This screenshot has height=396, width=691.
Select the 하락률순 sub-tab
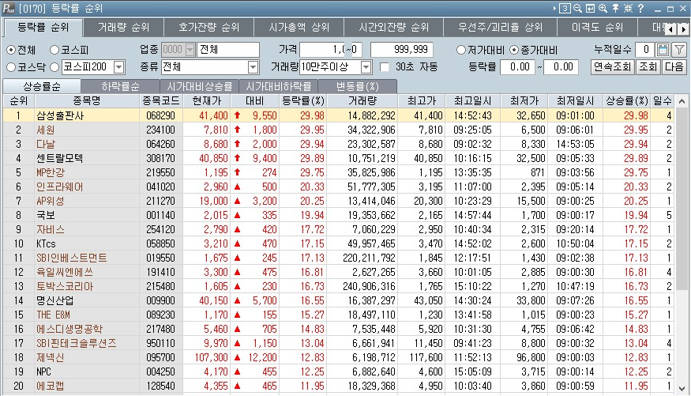pyautogui.click(x=120, y=86)
